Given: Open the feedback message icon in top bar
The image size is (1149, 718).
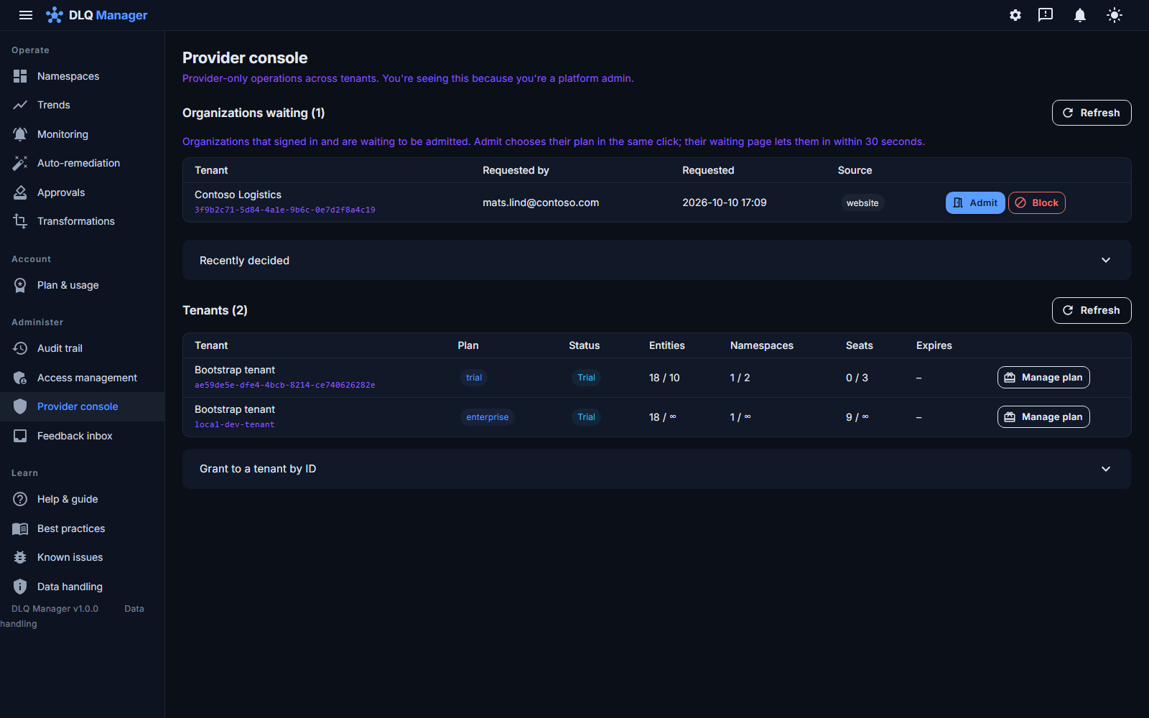Looking at the screenshot, I should point(1046,15).
